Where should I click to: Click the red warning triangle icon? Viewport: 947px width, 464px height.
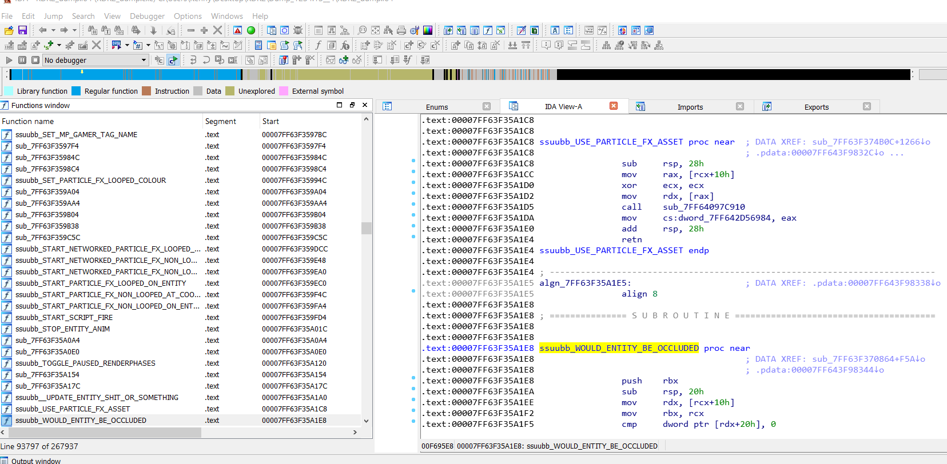tap(238, 30)
